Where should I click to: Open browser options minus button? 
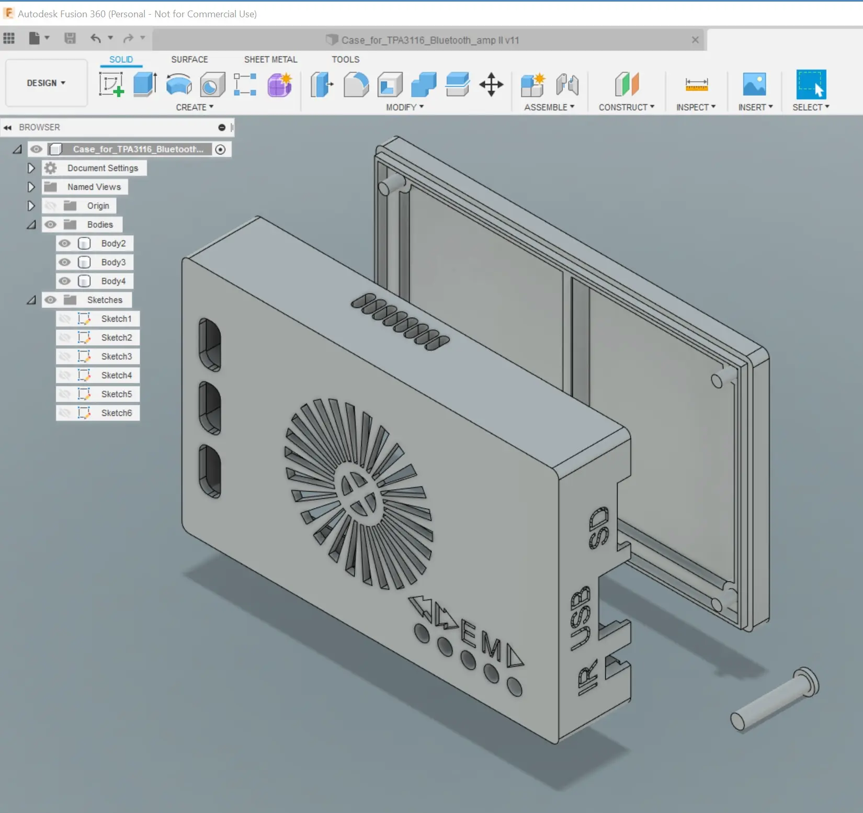[222, 128]
